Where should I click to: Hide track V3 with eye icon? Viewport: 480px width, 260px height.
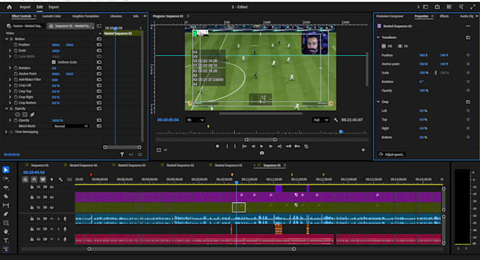coord(52,187)
